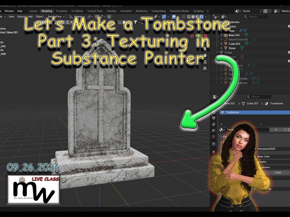This screenshot has height=217, width=290.
Task: Switch to the Modeling workspace tab
Action: [47, 11]
